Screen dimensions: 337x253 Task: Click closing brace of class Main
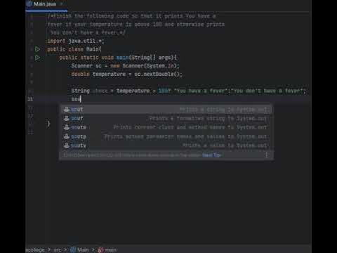click(x=48, y=124)
